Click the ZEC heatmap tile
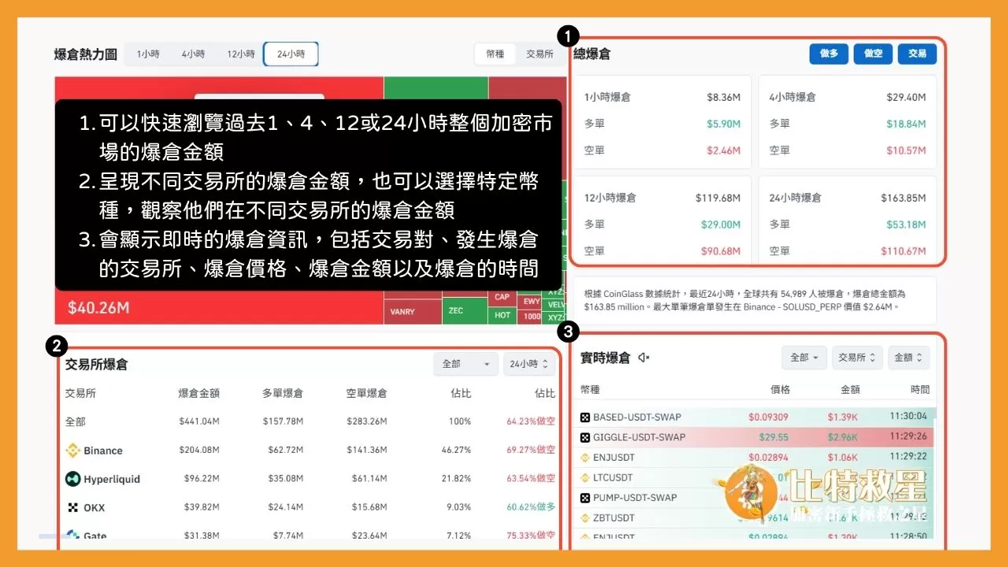Image resolution: width=1008 pixels, height=567 pixels. pyautogui.click(x=465, y=310)
